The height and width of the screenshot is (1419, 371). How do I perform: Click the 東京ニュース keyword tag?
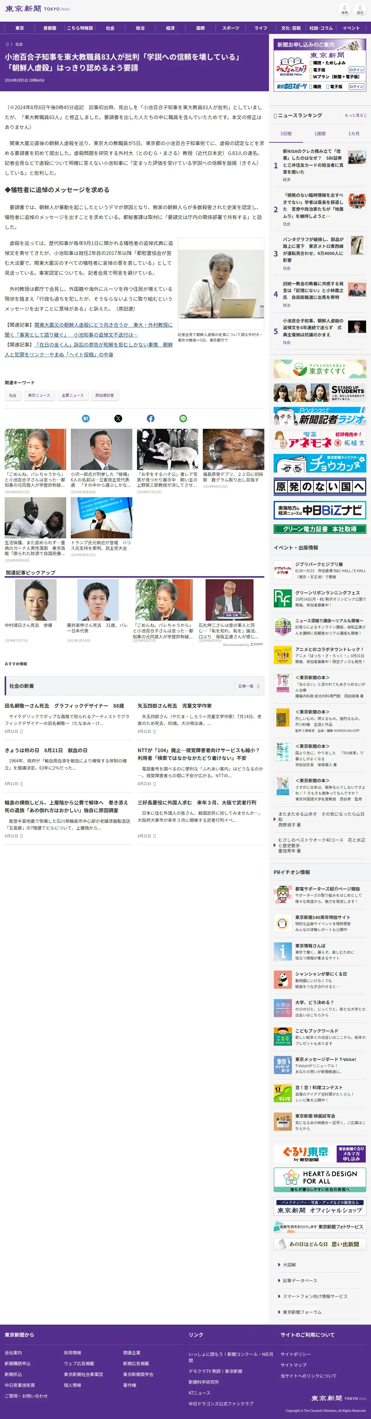click(x=39, y=395)
